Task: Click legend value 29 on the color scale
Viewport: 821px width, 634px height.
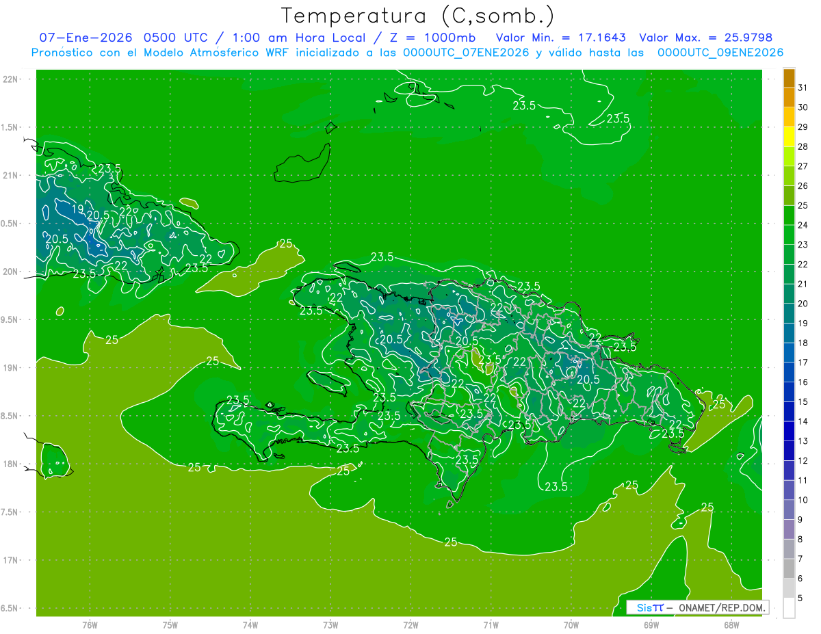Action: tap(803, 127)
